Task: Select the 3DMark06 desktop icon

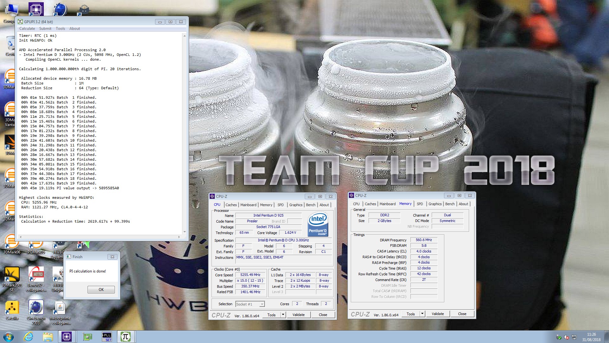Action: click(x=11, y=245)
